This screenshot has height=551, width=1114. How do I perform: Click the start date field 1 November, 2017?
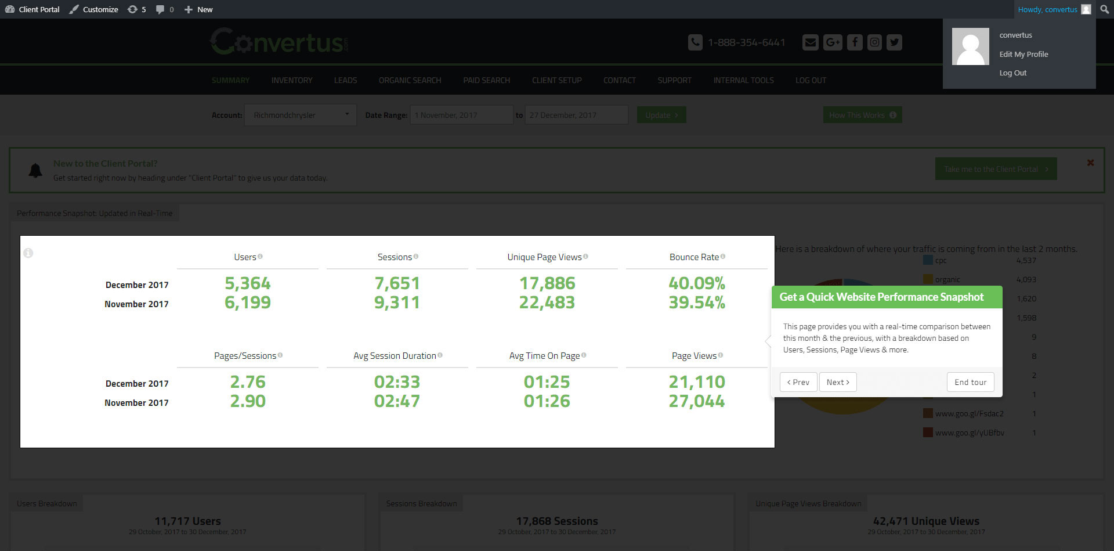(462, 115)
